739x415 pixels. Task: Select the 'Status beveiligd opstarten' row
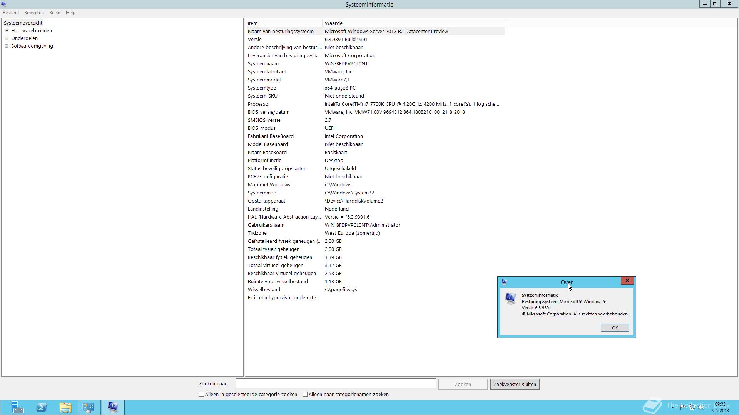[x=375, y=168]
